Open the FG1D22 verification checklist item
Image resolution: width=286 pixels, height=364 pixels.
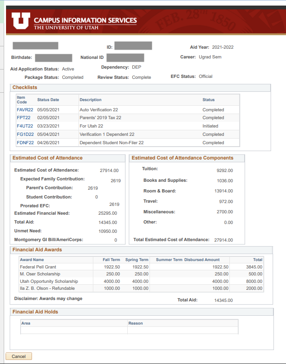click(x=25, y=134)
